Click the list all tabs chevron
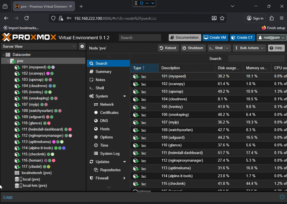The image size is (287, 204). [233, 6]
